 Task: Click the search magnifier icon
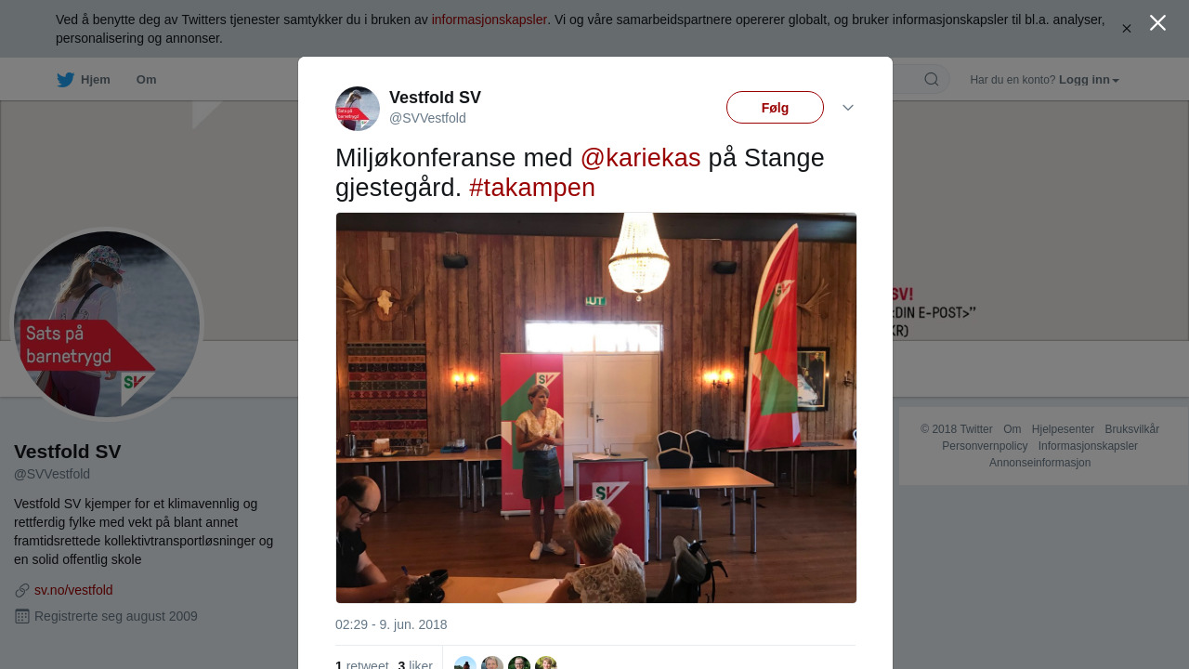[931, 80]
